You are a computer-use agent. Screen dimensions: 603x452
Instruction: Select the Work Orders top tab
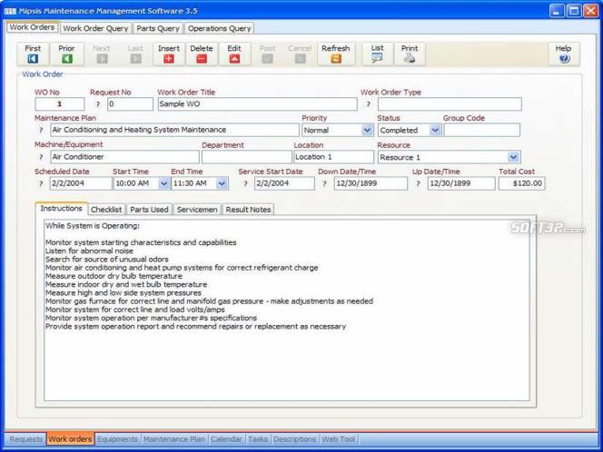coord(33,27)
